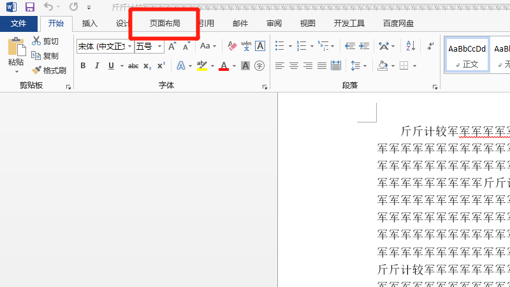510x287 pixels.
Task: Click the Save icon in quick access toolbar
Action: coord(29,8)
